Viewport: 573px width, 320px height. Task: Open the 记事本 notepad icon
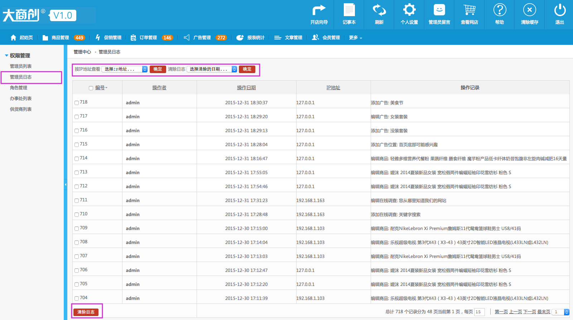click(x=349, y=10)
